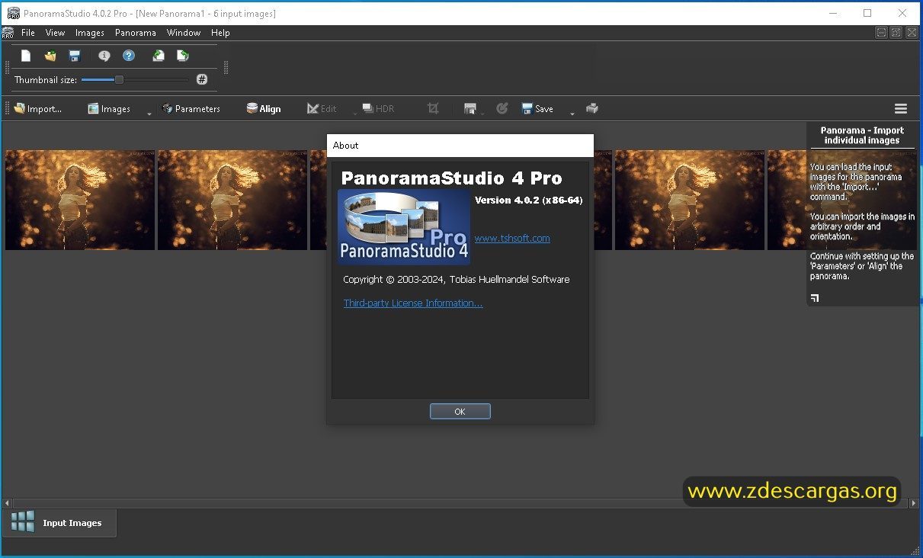Expand the dropdown arrow beside the preview icon
This screenshot has width=923, height=558.
pos(482,114)
